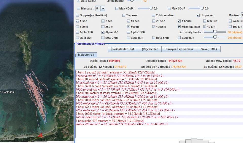Uncheck the Un par run checkbox
243x143 pixels.
click(x=198, y=15)
